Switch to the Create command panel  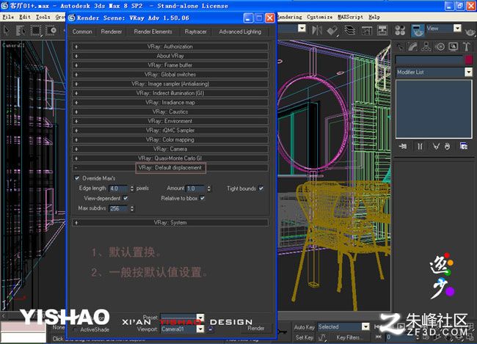[401, 47]
